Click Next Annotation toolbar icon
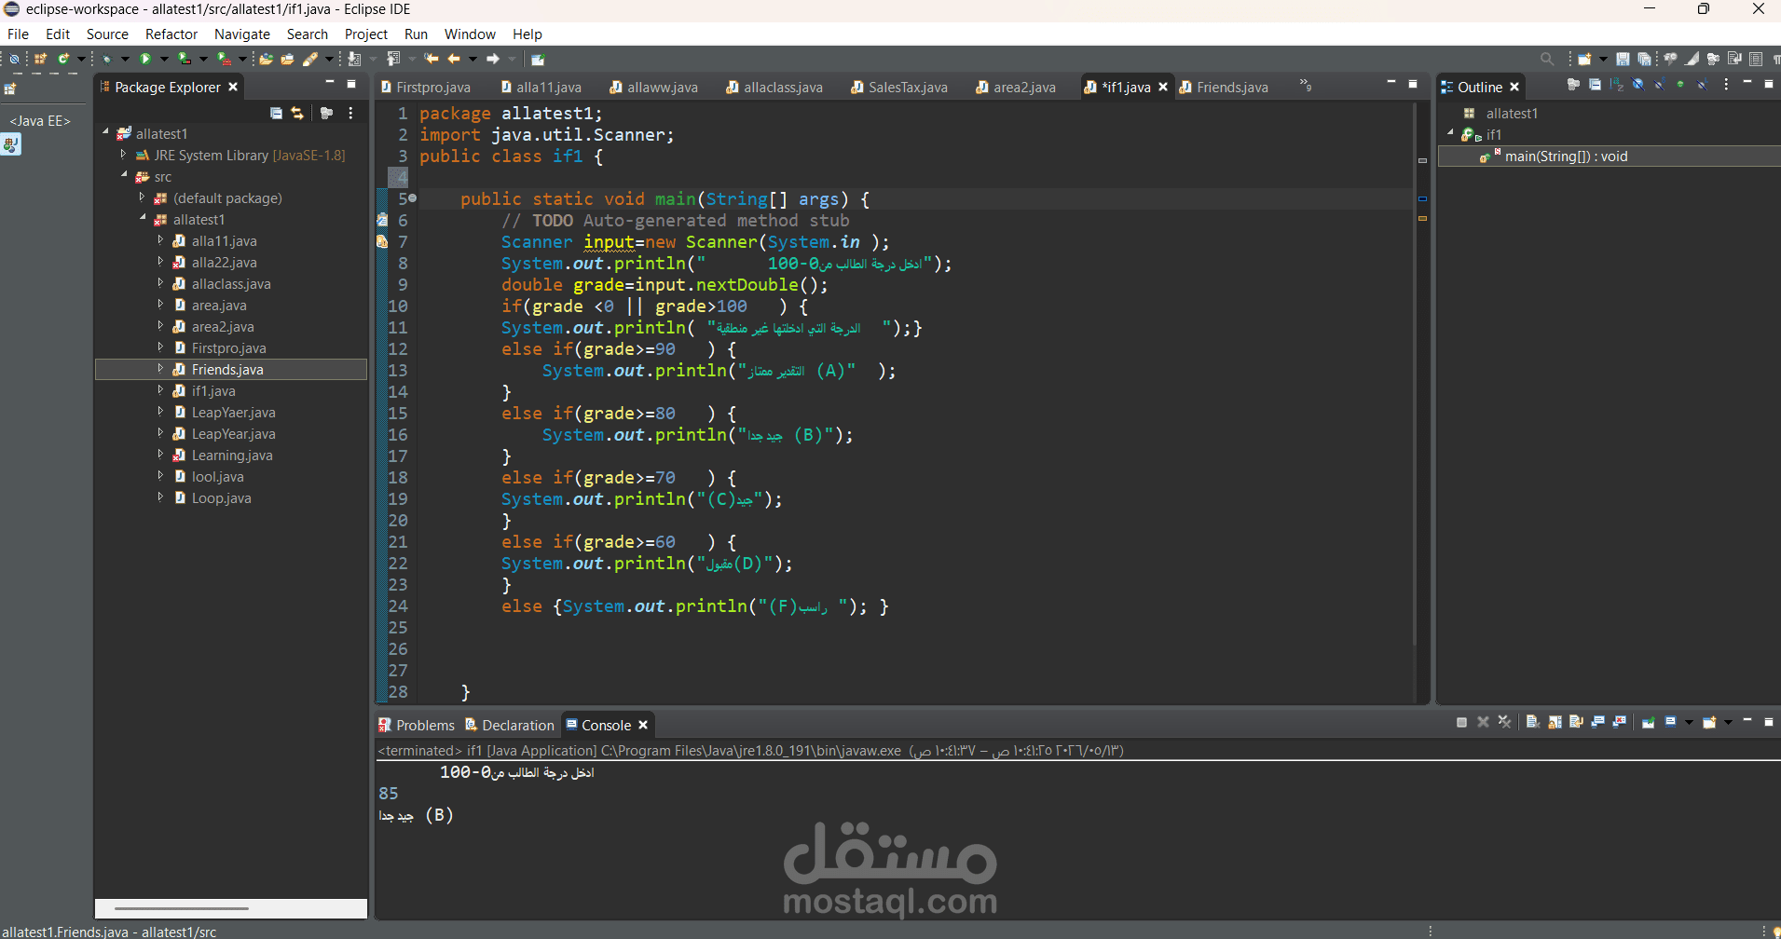Screen dimensions: 1781x939 354,59
